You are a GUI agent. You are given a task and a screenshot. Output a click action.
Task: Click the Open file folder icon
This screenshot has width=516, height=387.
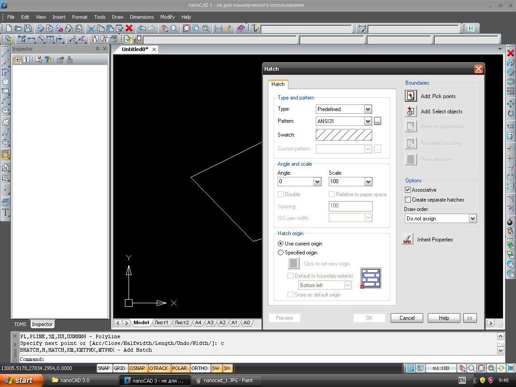(18, 29)
